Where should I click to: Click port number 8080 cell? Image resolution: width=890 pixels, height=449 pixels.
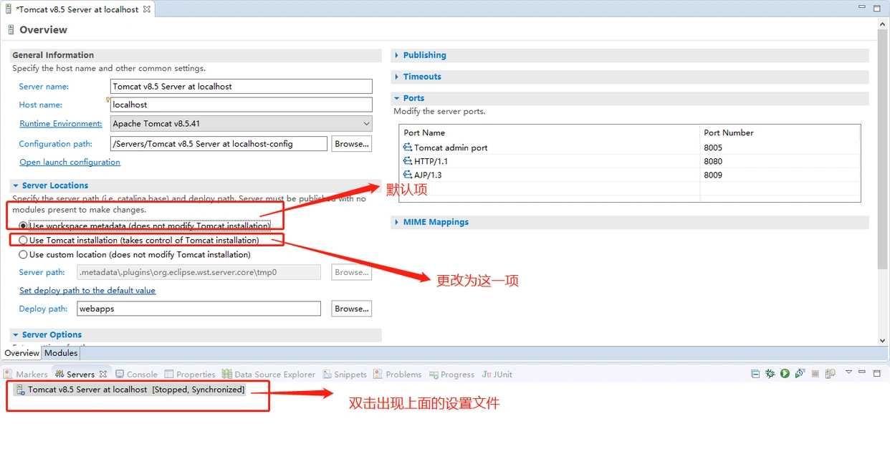pos(713,161)
